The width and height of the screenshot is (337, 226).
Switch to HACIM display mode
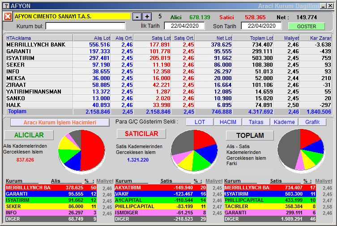click(228, 122)
